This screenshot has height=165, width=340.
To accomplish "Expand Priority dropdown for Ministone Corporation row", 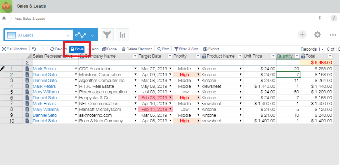I will [x=198, y=75].
